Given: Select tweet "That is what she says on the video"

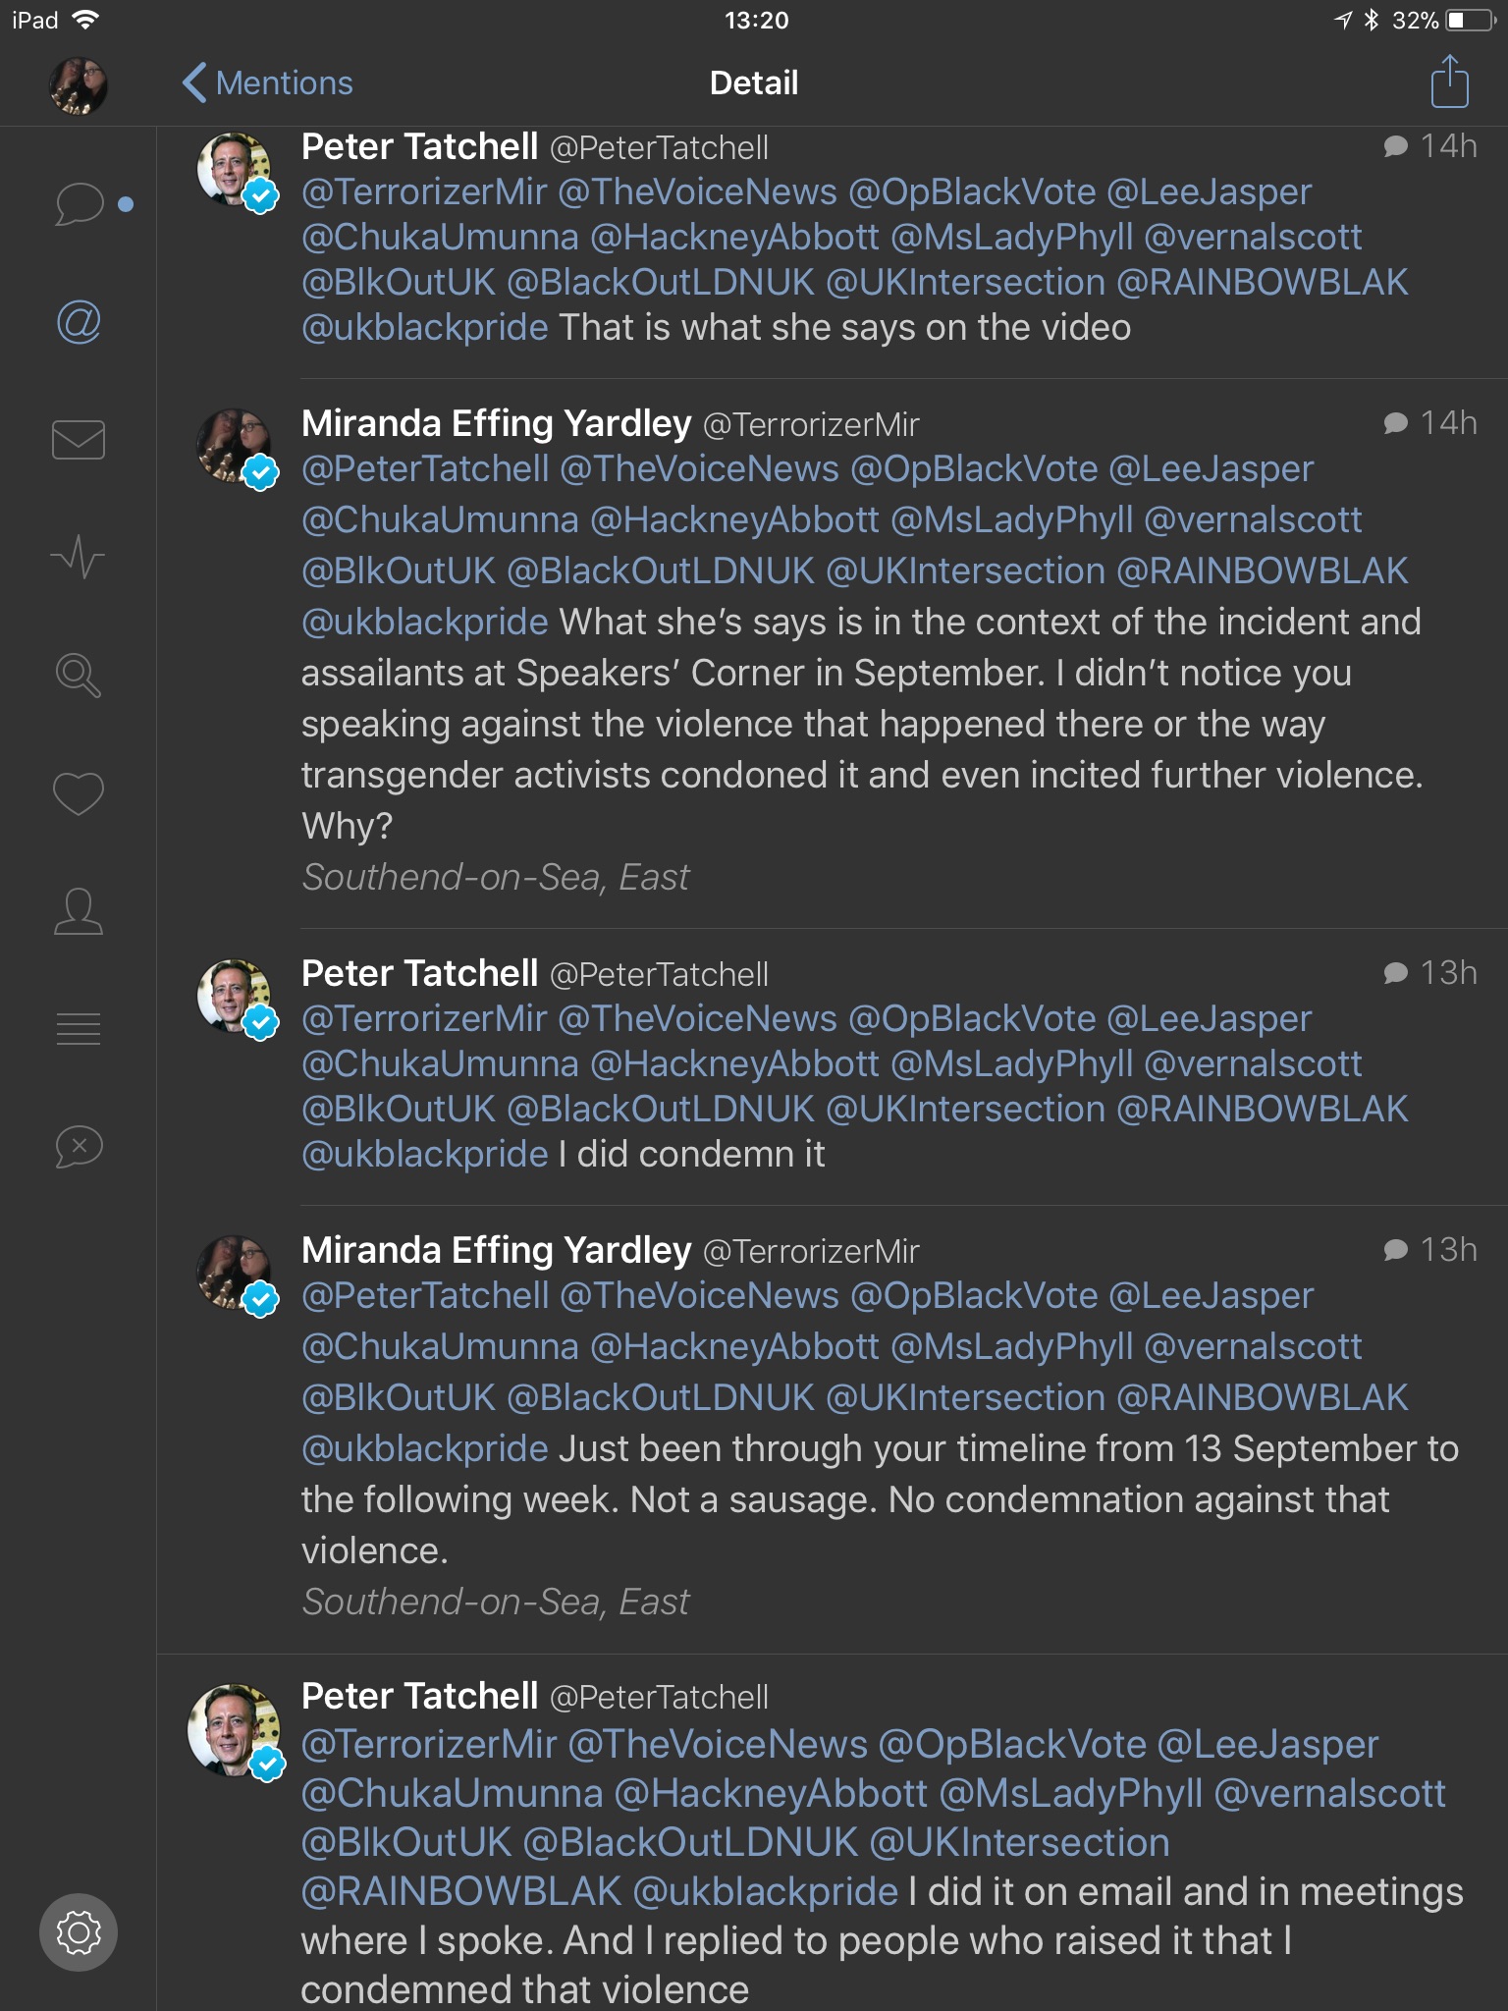Looking at the screenshot, I should pyautogui.click(x=844, y=328).
